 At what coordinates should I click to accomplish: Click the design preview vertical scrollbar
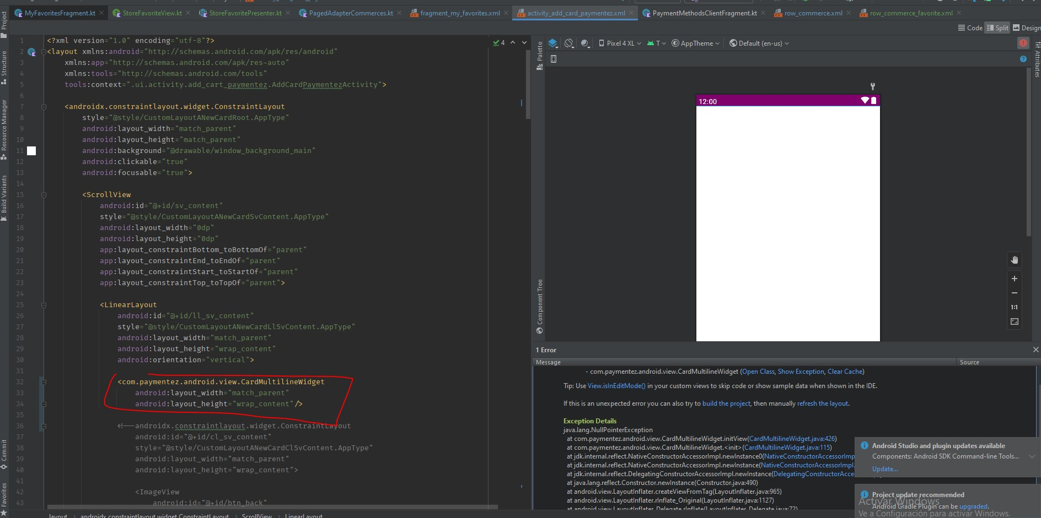click(1029, 153)
